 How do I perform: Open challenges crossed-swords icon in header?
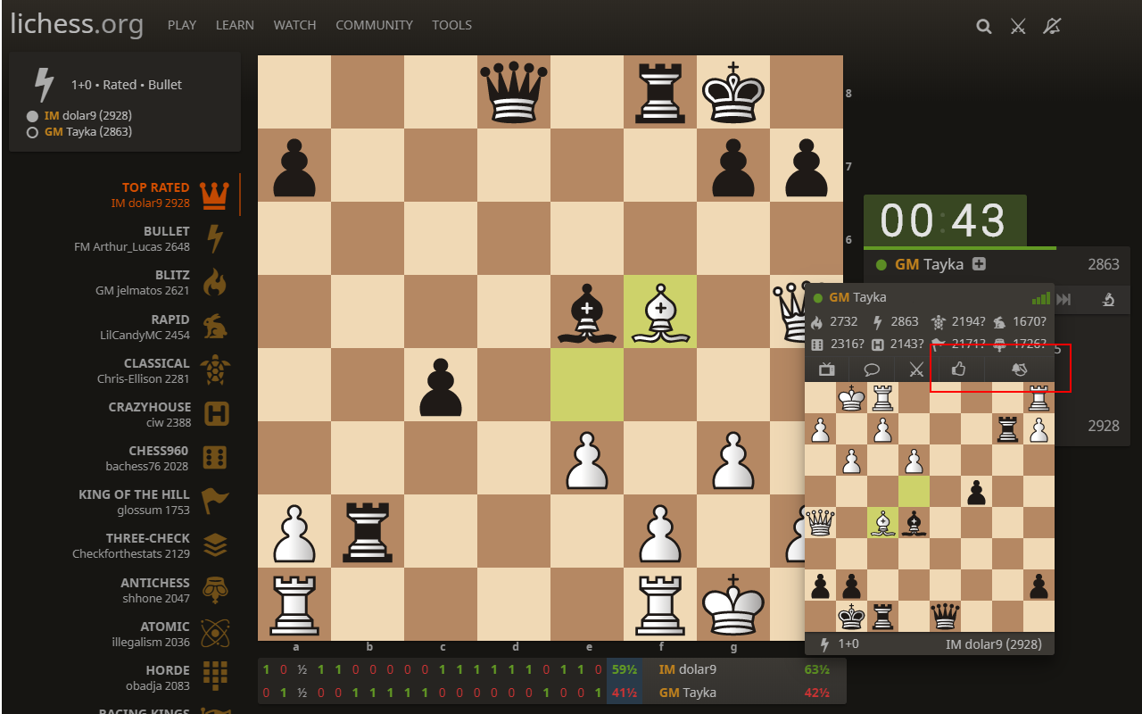coord(1018,26)
